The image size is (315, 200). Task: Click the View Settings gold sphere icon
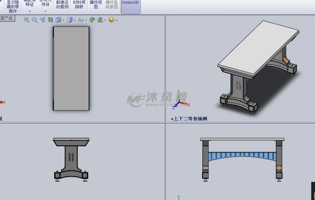(111, 20)
